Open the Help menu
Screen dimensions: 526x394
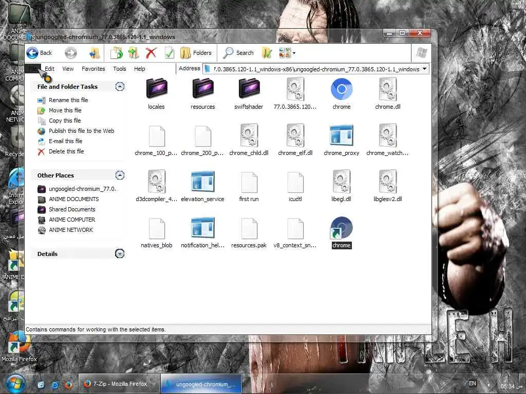tap(140, 69)
